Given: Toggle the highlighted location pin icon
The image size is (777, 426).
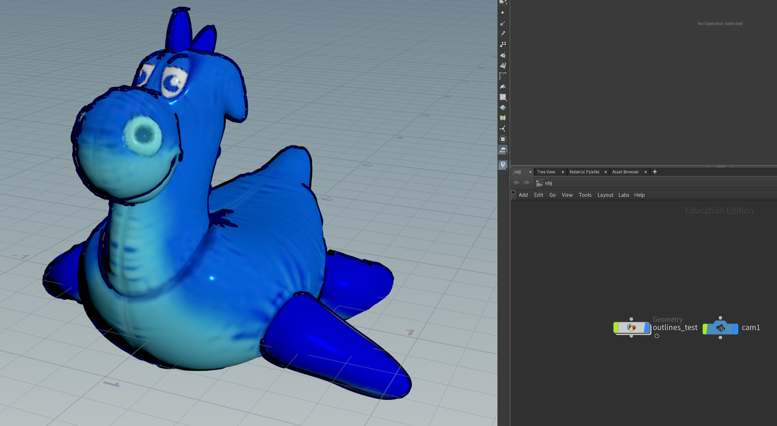Looking at the screenshot, I should 503,165.
